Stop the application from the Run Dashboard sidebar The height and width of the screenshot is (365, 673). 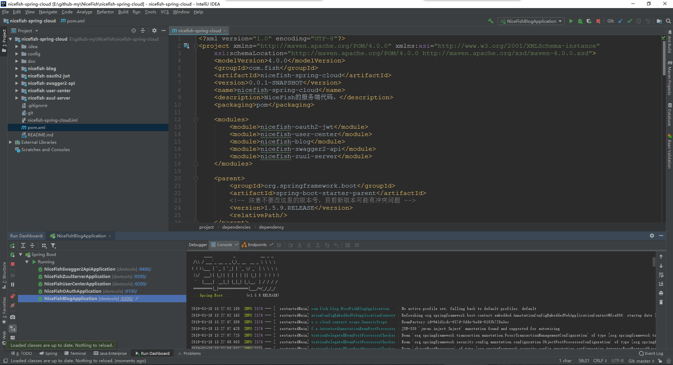13,264
